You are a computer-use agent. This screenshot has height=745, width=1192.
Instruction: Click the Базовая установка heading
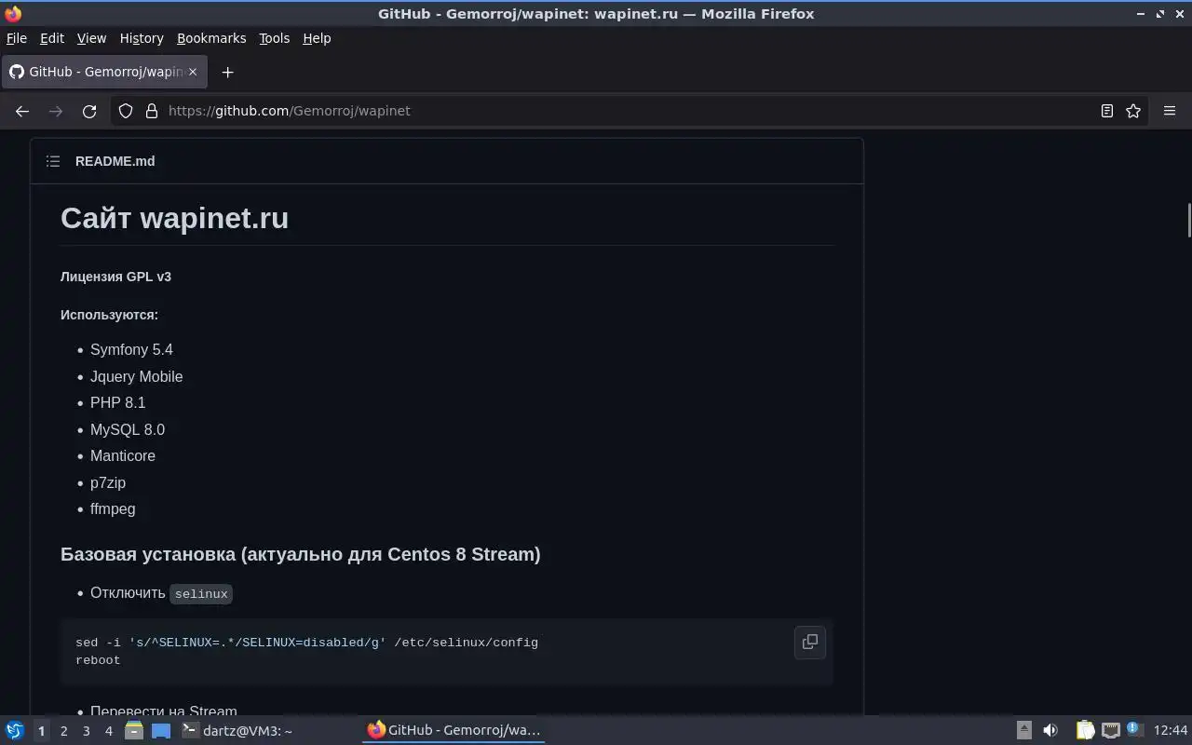301,554
